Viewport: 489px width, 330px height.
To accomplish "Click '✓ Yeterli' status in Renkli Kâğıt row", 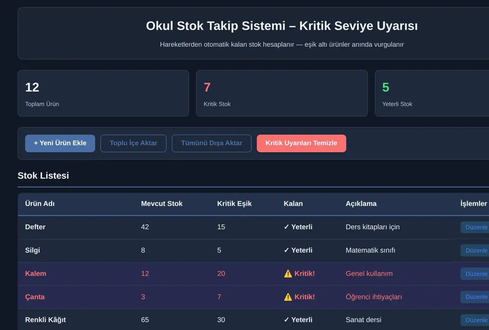I will [x=298, y=320].
